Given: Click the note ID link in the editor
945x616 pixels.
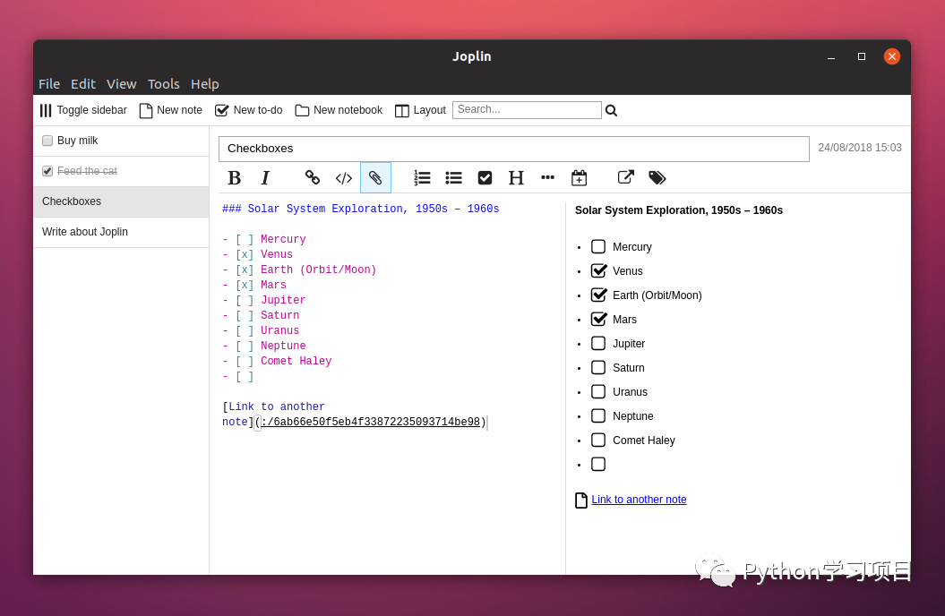Looking at the screenshot, I should [x=370, y=422].
